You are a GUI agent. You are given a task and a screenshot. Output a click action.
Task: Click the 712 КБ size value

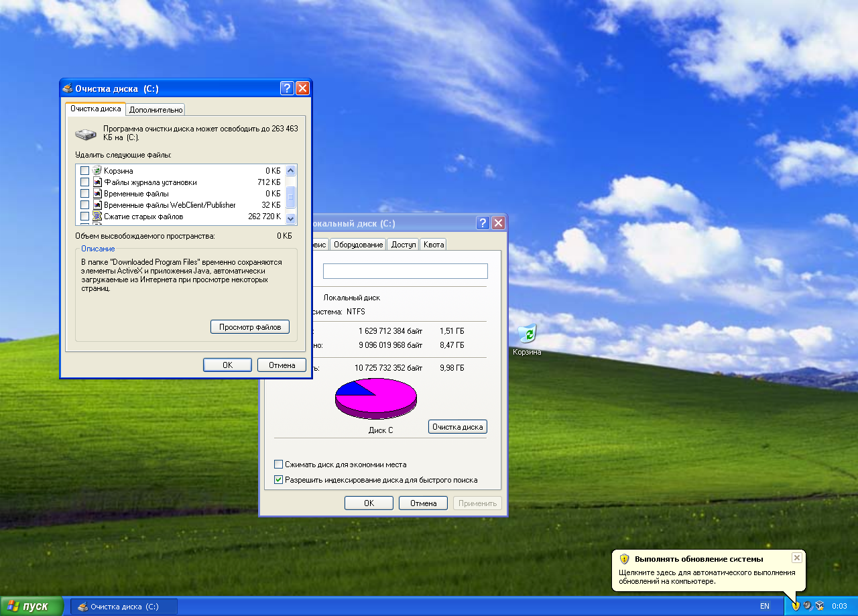269,182
